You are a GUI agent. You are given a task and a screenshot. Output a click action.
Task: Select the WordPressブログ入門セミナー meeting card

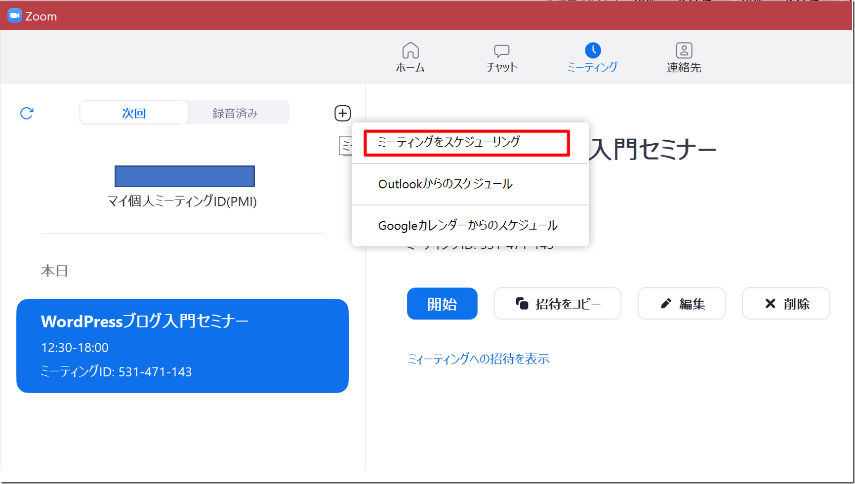pos(182,346)
